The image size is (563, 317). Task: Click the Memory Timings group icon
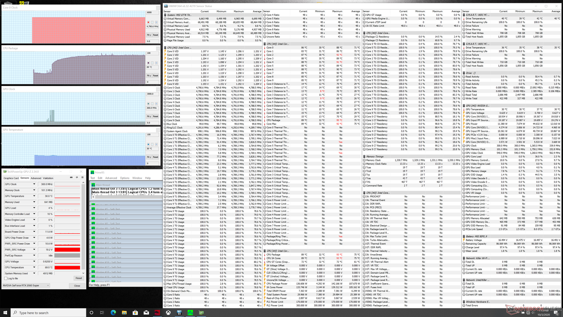click(364, 156)
